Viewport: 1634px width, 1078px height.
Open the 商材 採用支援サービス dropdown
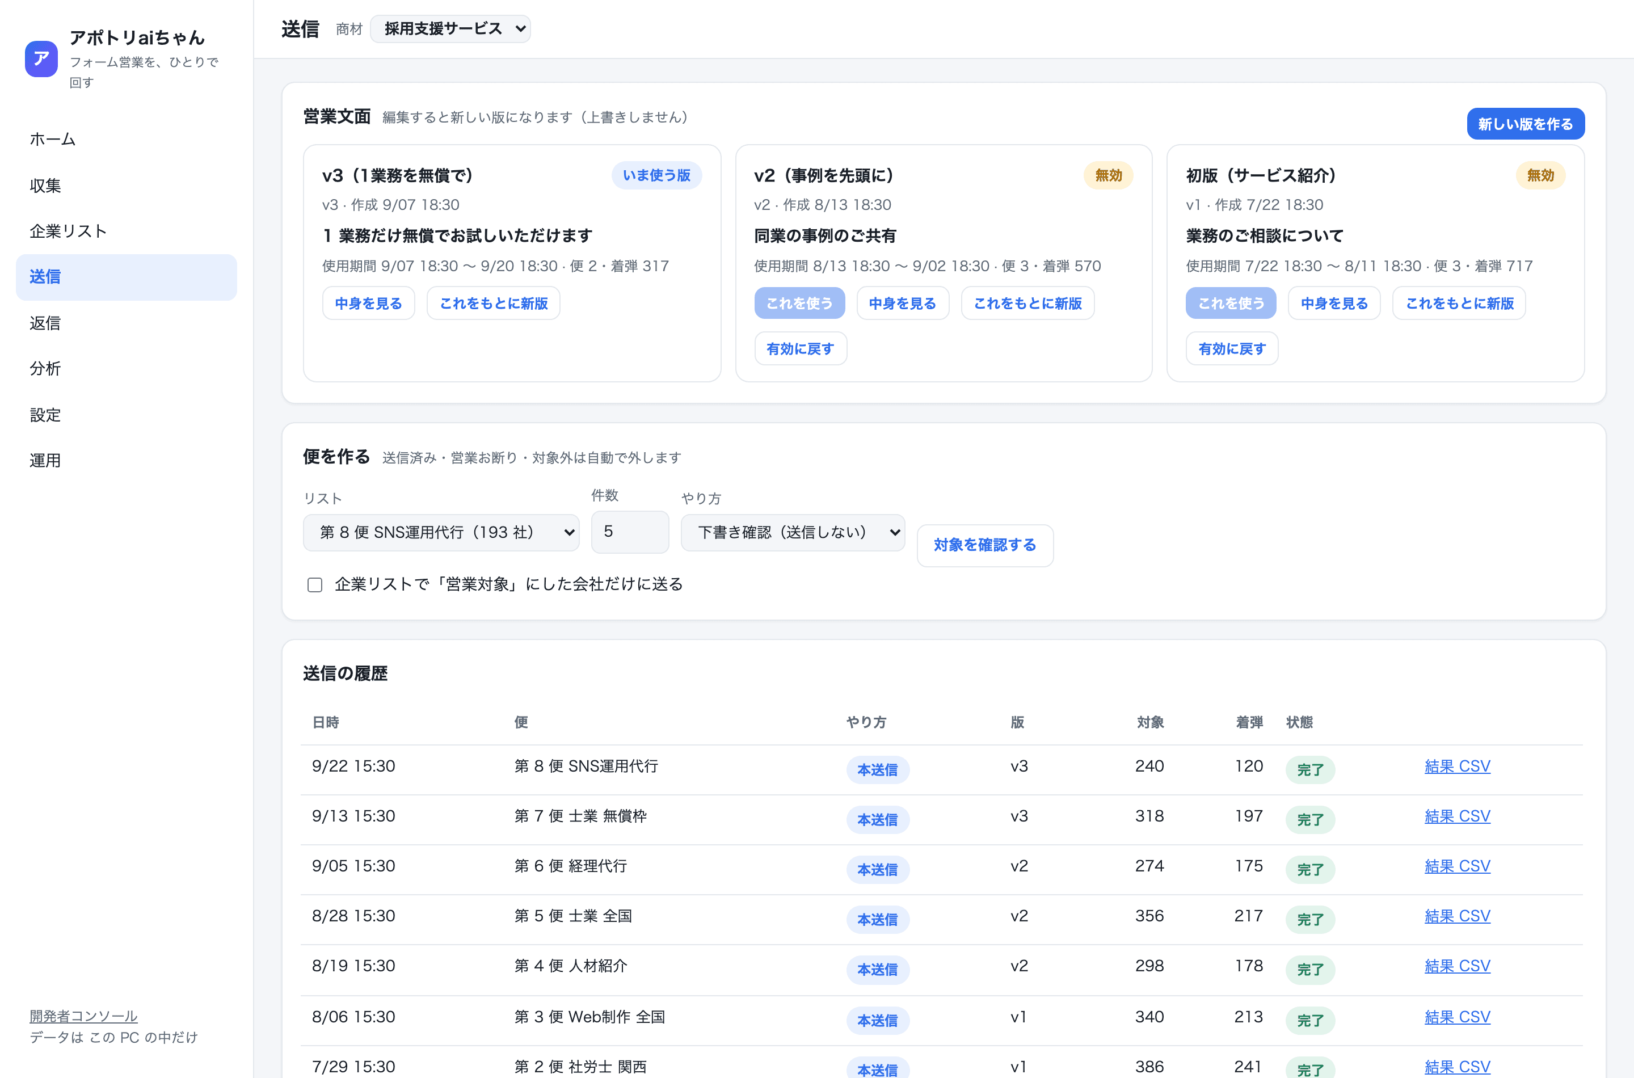coord(450,29)
